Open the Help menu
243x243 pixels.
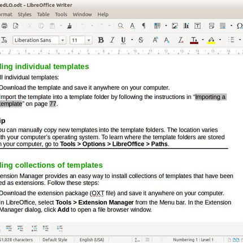(x=103, y=14)
